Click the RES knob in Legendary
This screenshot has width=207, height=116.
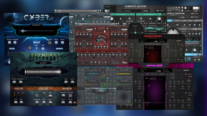tap(21, 102)
